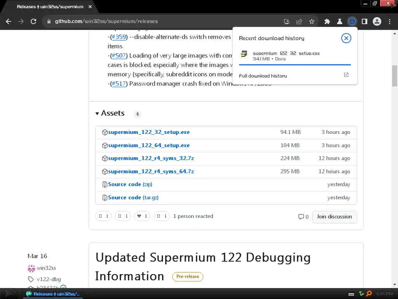Viewport: 398px width, 299px height.
Task: Click the forward navigation arrow
Action: pyautogui.click(x=21, y=21)
